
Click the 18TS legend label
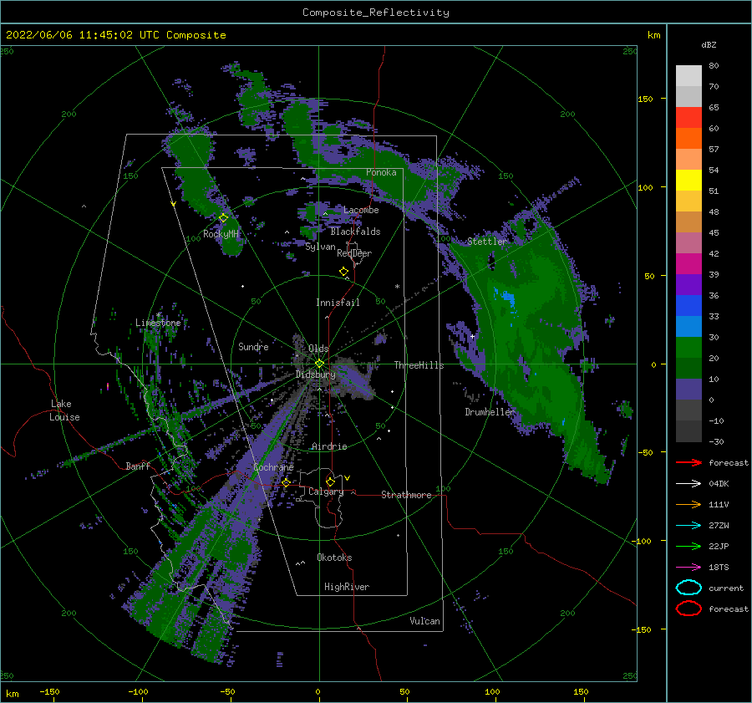[x=719, y=568]
